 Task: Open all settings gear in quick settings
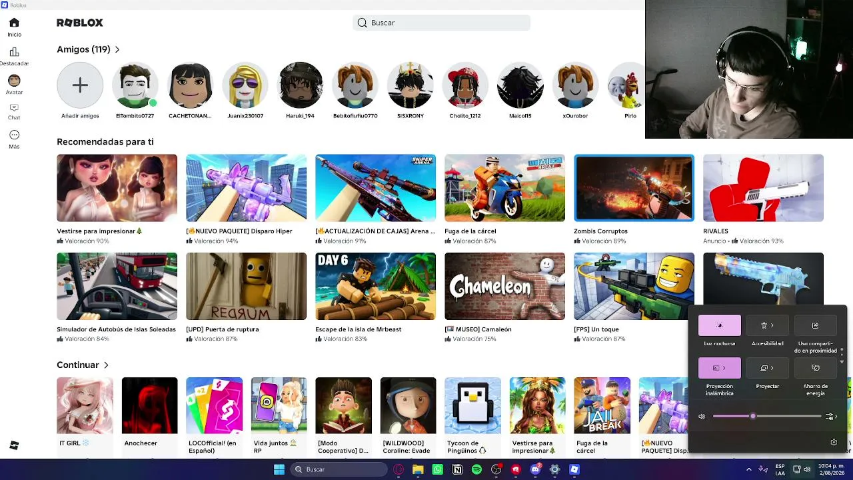834,442
